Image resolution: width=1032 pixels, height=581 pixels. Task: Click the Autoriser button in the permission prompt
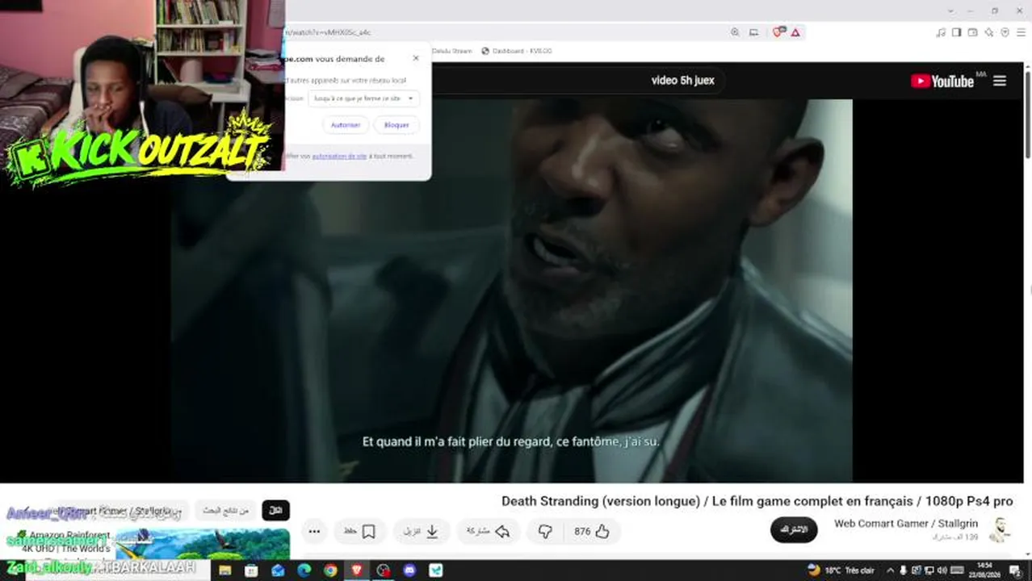pyautogui.click(x=346, y=125)
